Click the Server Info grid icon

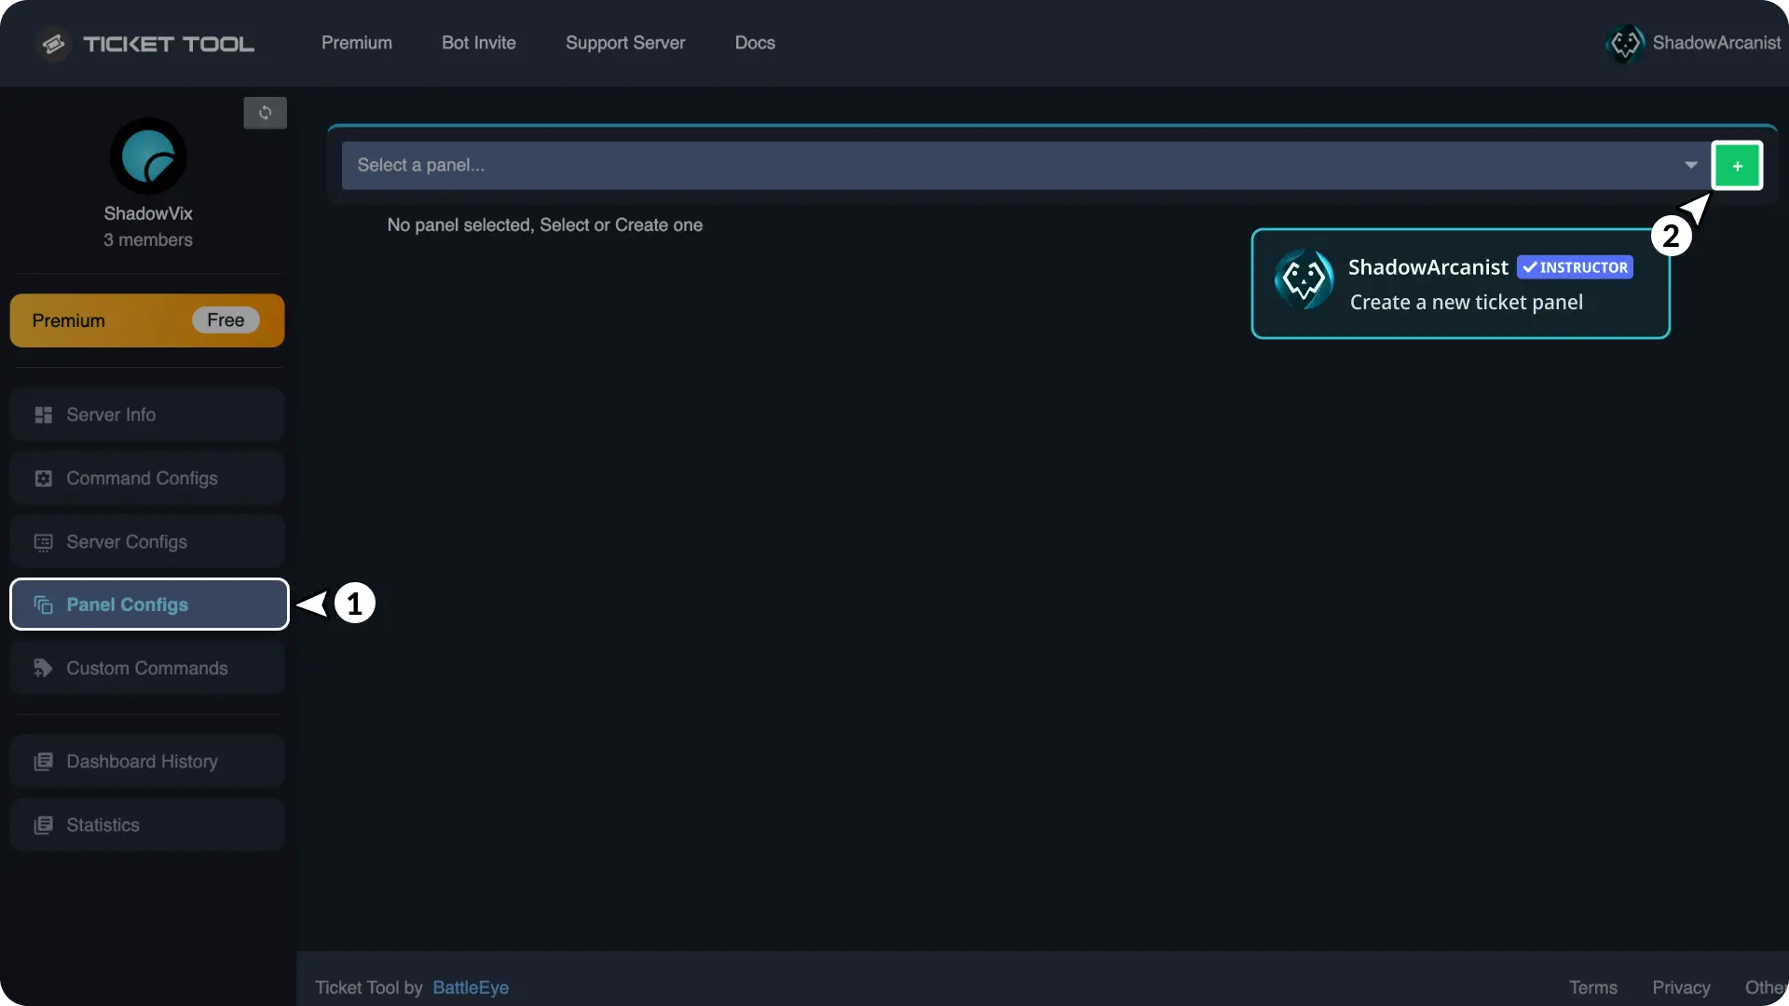click(x=43, y=415)
